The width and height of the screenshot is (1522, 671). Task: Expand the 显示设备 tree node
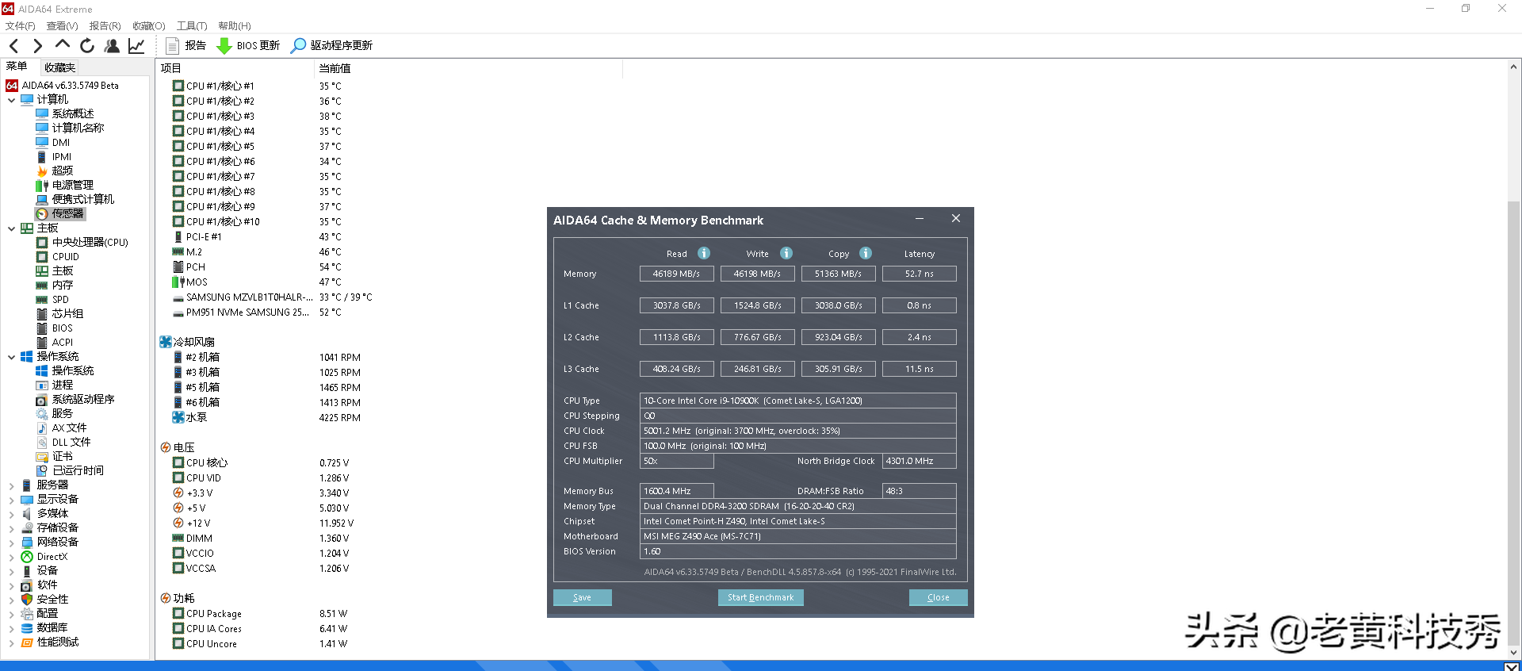11,500
